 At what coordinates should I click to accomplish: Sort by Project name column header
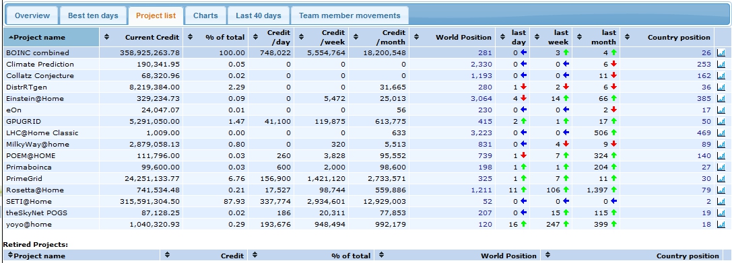tap(51, 37)
